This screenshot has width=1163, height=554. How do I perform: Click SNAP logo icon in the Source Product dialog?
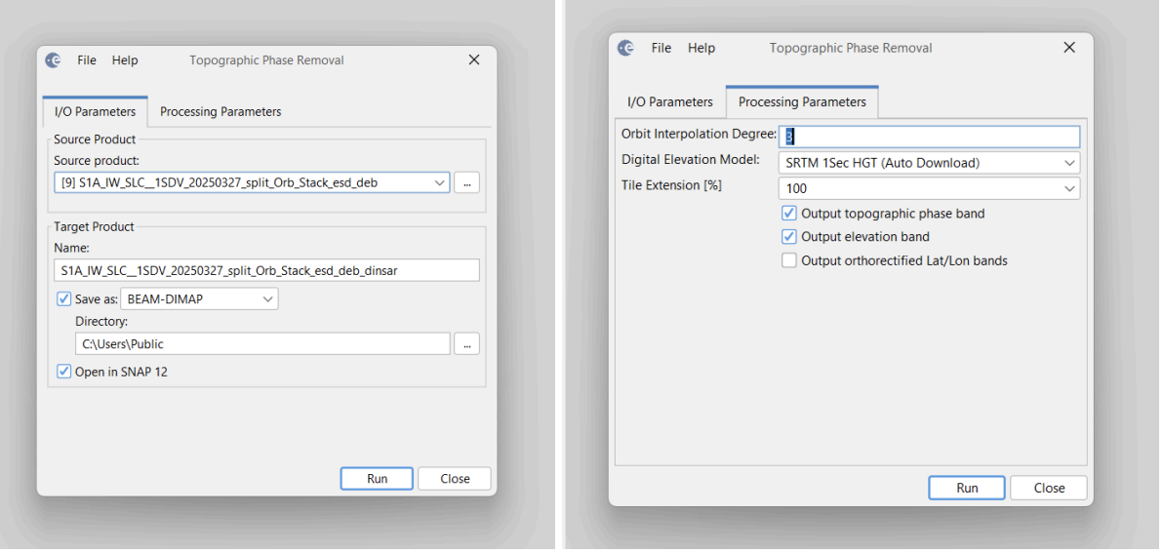[54, 60]
